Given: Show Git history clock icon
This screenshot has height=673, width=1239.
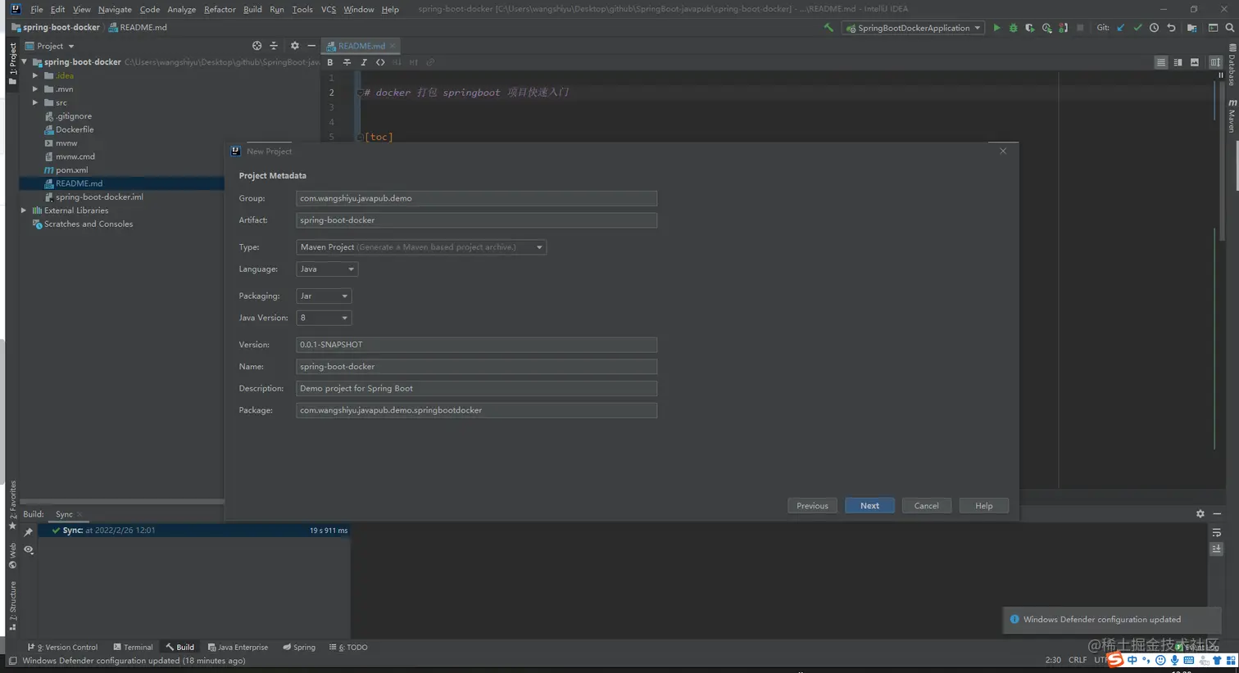Looking at the screenshot, I should 1154,28.
